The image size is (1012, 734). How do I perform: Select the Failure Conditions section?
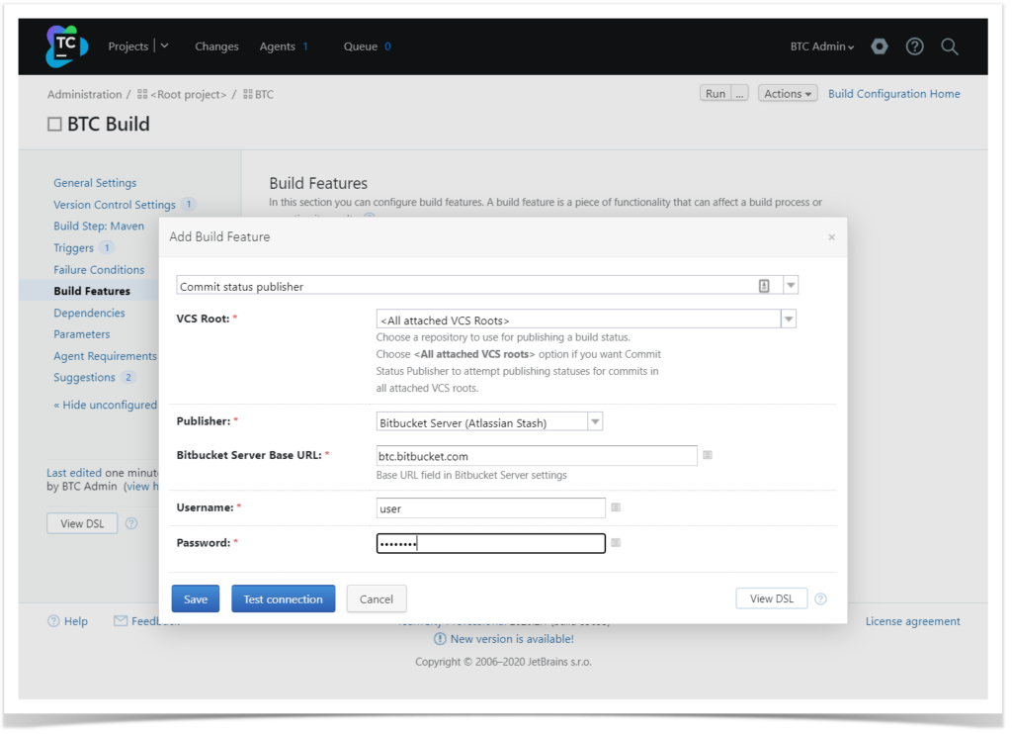99,269
